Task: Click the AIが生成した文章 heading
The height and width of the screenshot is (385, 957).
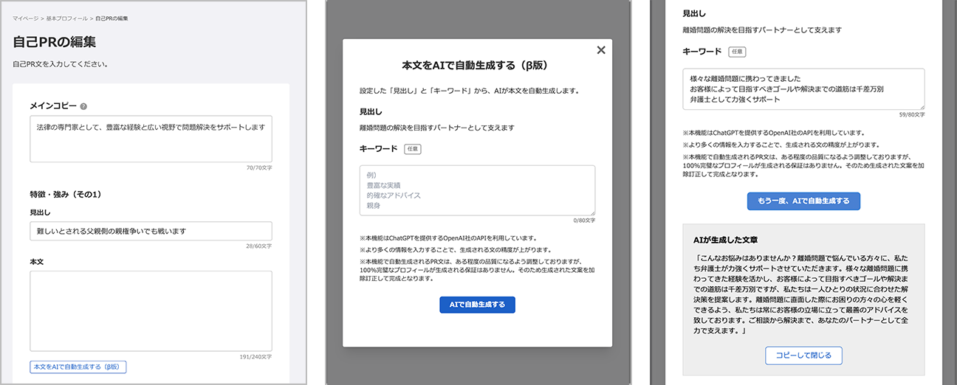Action: point(725,240)
